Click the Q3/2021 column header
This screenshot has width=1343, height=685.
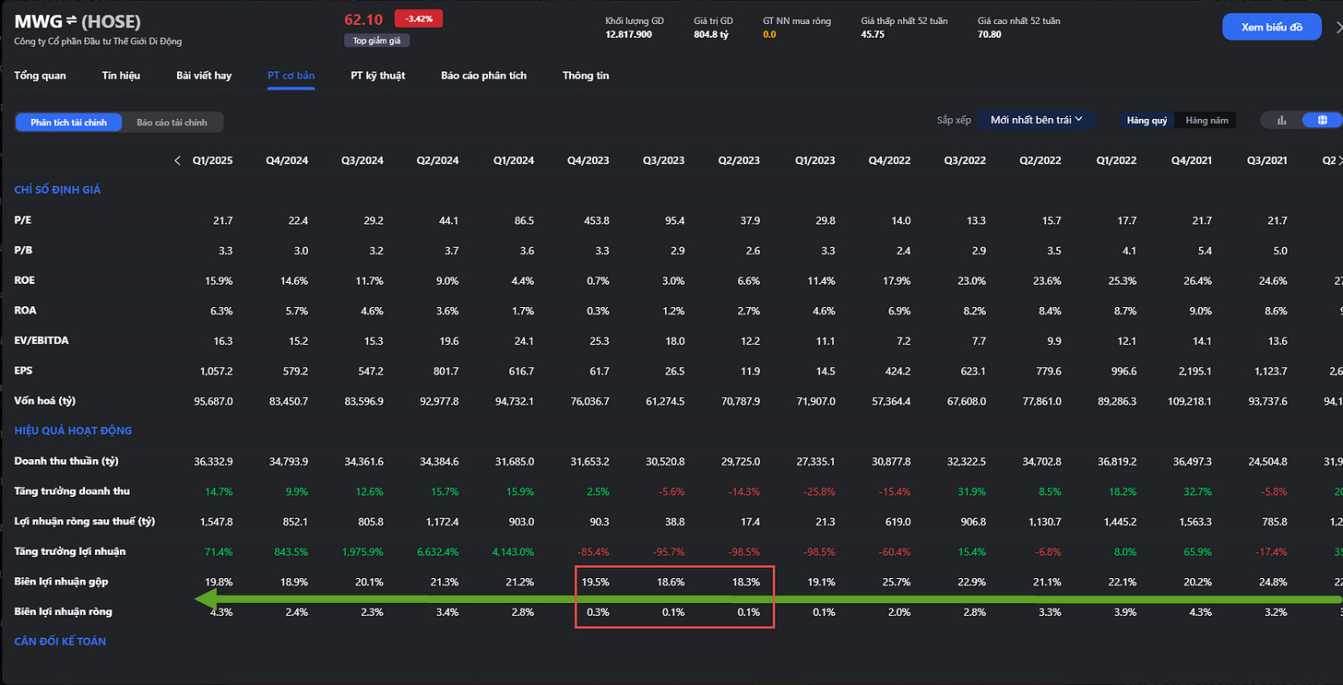click(x=1266, y=160)
